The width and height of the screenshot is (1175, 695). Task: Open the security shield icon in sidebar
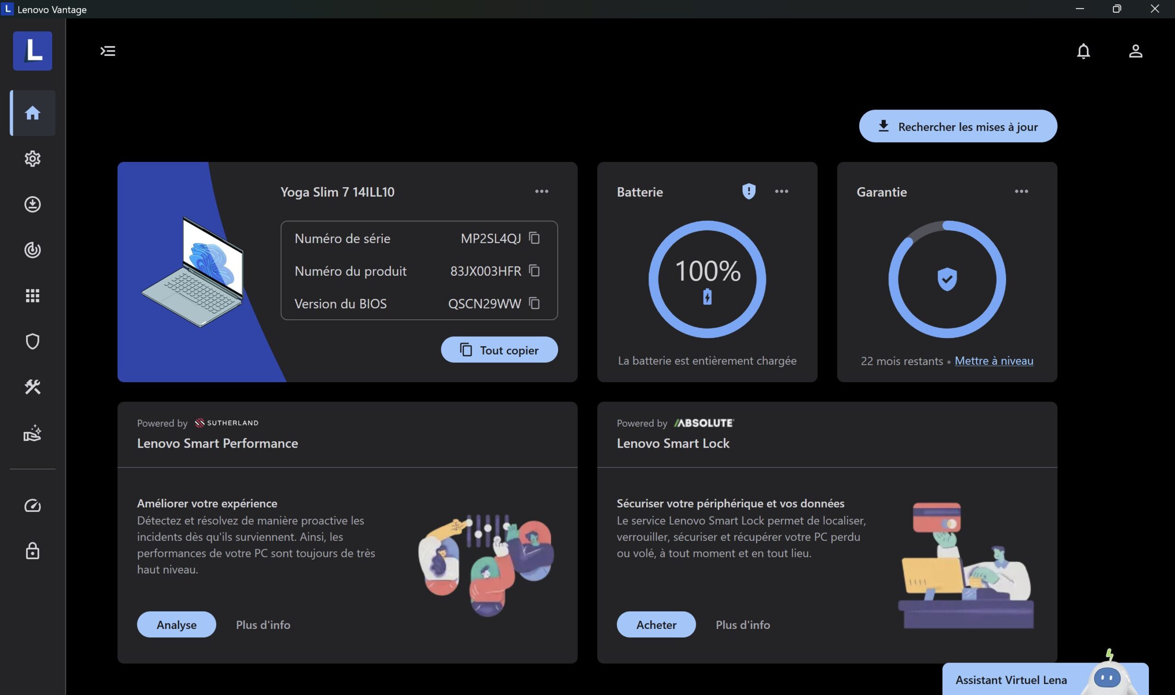click(32, 341)
